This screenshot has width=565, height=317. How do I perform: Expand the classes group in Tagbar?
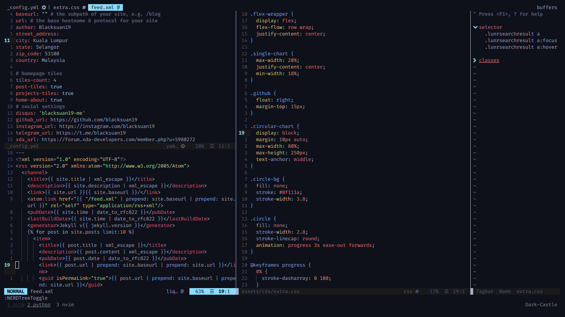coord(475,60)
